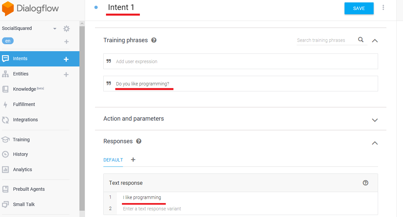This screenshot has width=403, height=217.
Task: Click the search training phrases magnifier icon
Action: (x=361, y=40)
